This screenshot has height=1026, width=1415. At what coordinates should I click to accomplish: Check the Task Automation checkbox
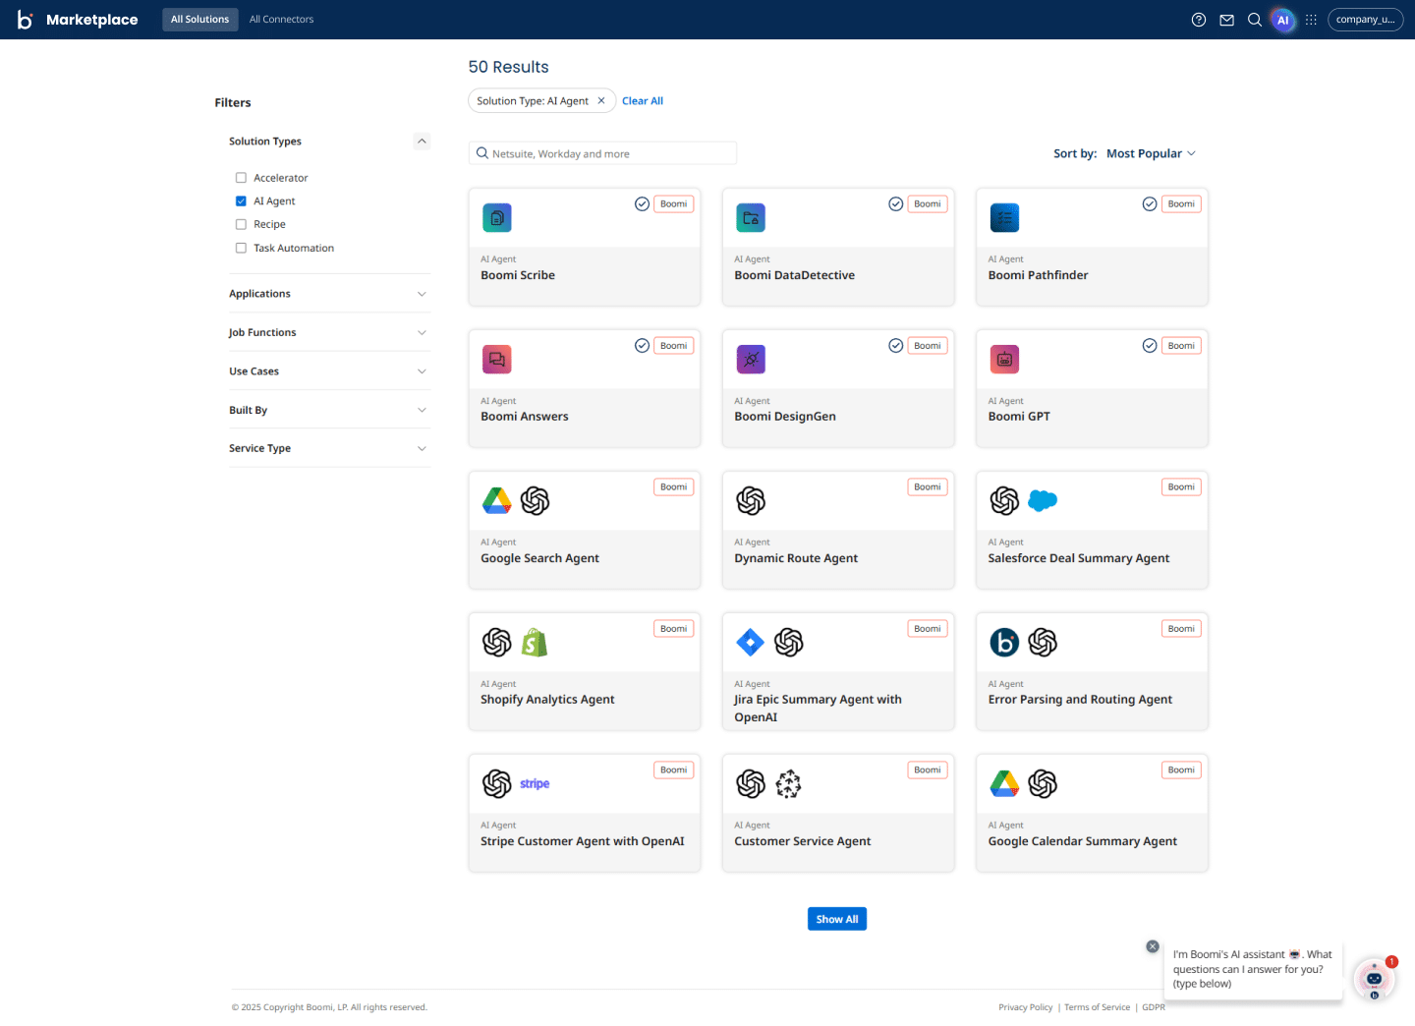pyautogui.click(x=241, y=249)
